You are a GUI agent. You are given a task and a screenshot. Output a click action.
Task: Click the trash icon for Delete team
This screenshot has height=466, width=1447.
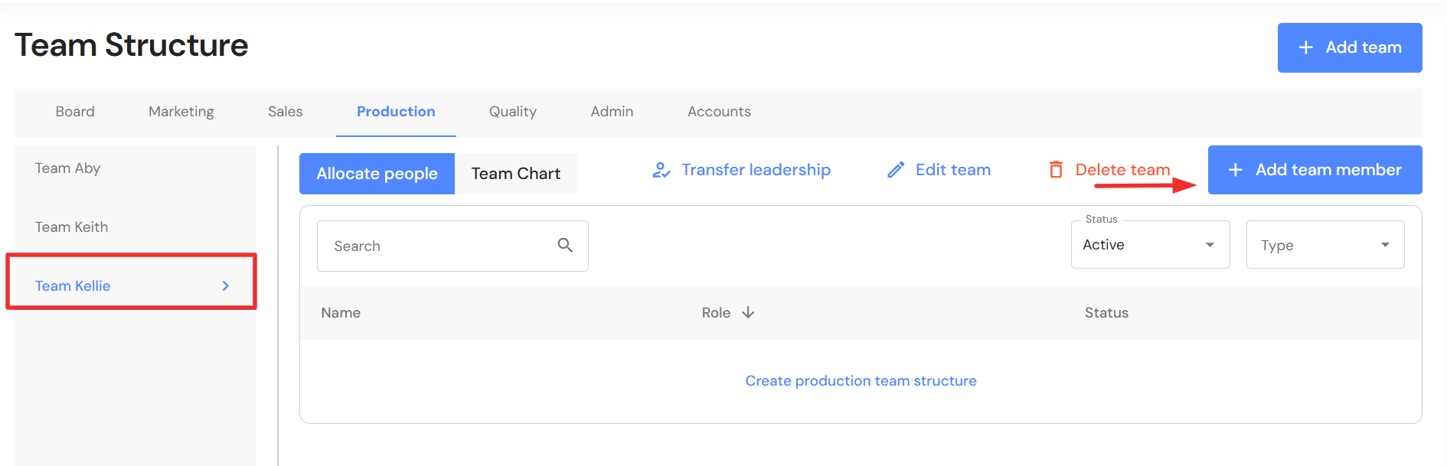(x=1056, y=170)
